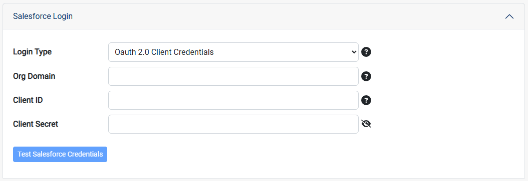Image resolution: width=528 pixels, height=181 pixels.
Task: Click the Client Secret label
Action: point(36,124)
